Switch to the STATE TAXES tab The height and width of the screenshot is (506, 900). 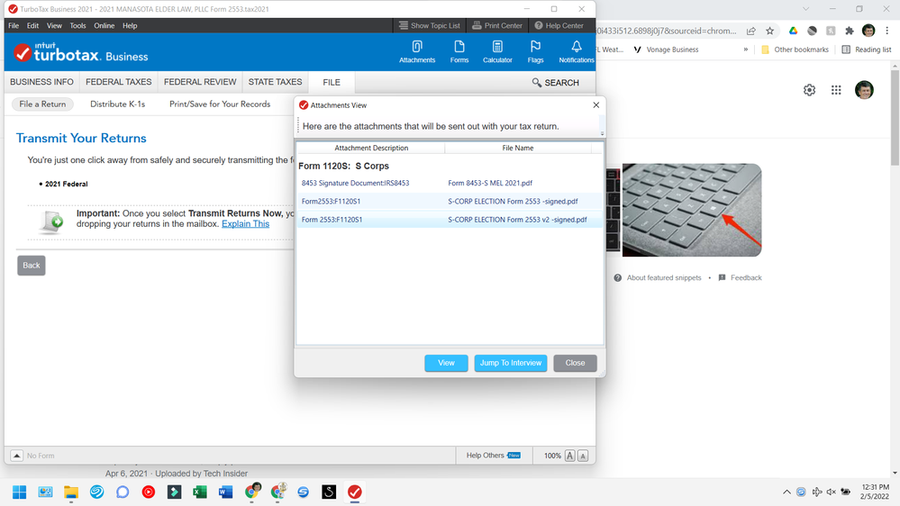coord(275,82)
